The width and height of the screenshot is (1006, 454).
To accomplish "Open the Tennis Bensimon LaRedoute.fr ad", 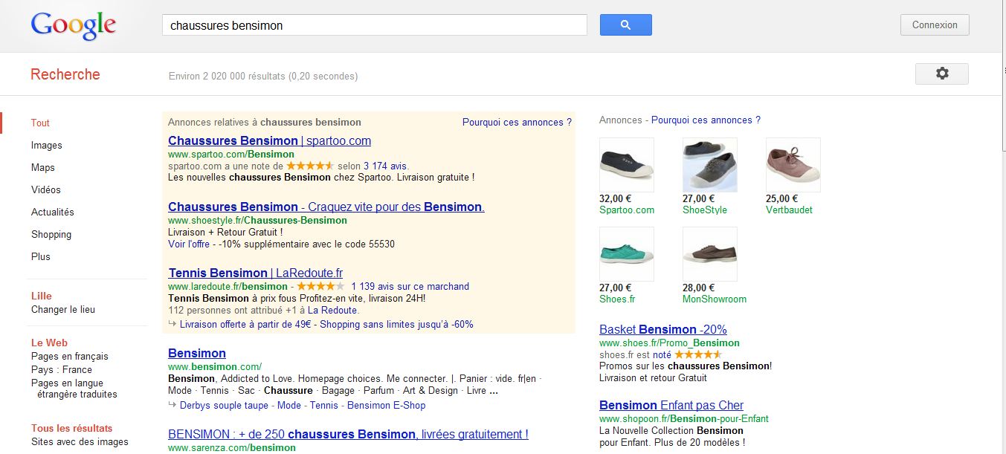I will [x=255, y=273].
